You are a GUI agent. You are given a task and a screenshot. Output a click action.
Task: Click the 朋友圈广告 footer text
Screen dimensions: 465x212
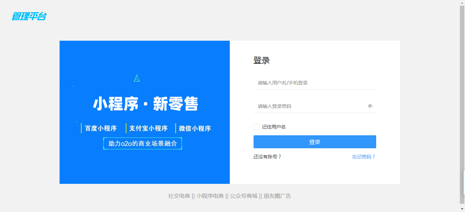click(277, 196)
